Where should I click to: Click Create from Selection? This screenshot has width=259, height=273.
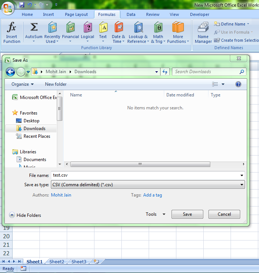click(x=236, y=40)
